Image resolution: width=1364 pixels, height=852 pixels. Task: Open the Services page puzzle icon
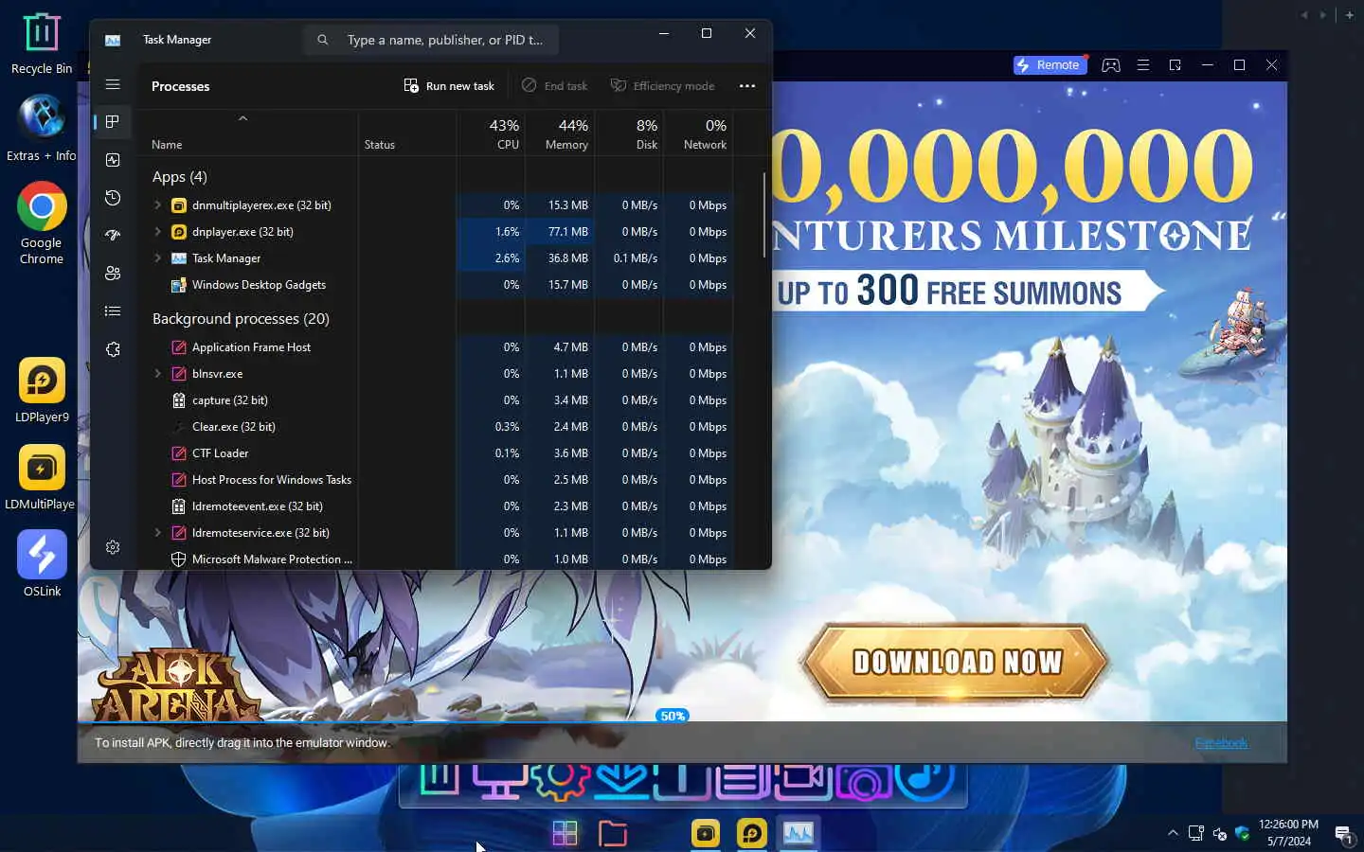113,349
